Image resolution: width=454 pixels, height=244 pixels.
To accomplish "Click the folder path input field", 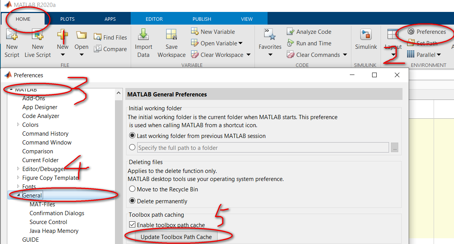I will coord(263,148).
